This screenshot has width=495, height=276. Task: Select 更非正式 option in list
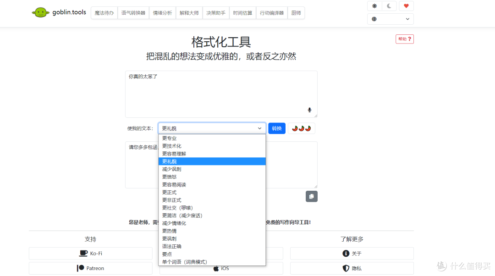click(212, 200)
